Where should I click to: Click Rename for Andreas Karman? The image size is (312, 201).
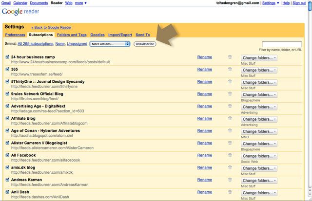[205, 180]
